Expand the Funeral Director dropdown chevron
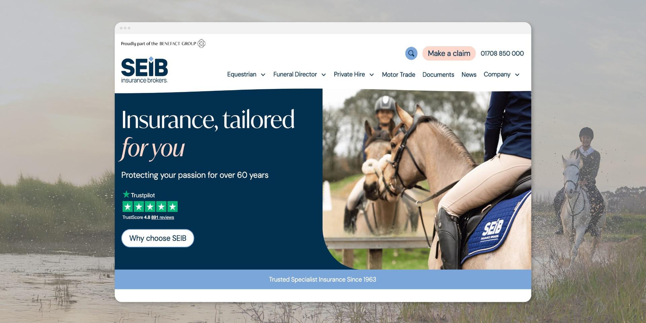 pos(324,75)
